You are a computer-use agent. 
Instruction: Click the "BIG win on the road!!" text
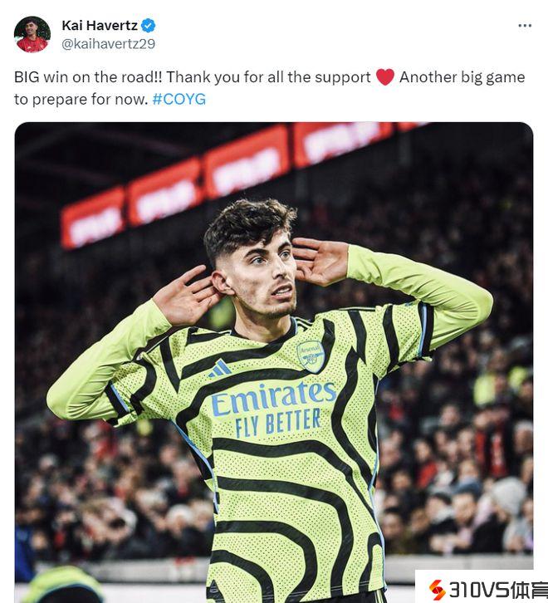point(88,77)
